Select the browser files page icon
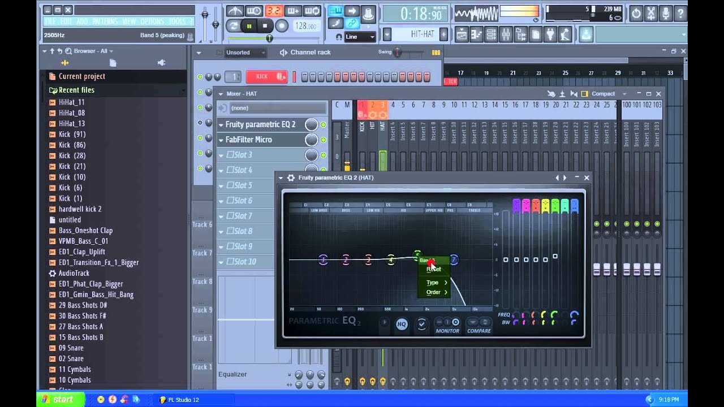Viewport: 724px width, 407px height. pos(113,63)
